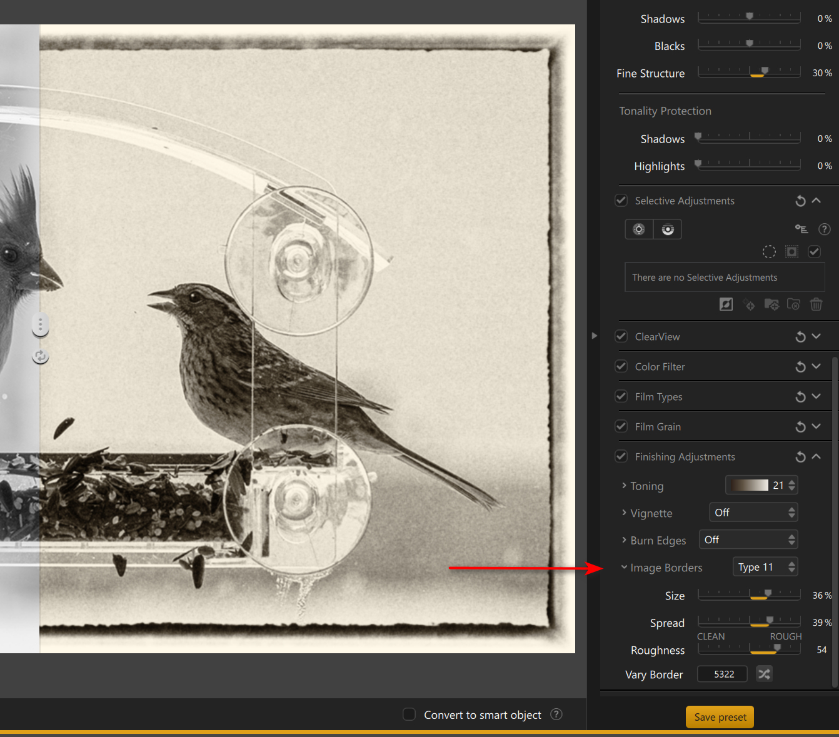Image resolution: width=839 pixels, height=737 pixels.
Task: Expand Color Filter section chevron
Action: pyautogui.click(x=816, y=366)
